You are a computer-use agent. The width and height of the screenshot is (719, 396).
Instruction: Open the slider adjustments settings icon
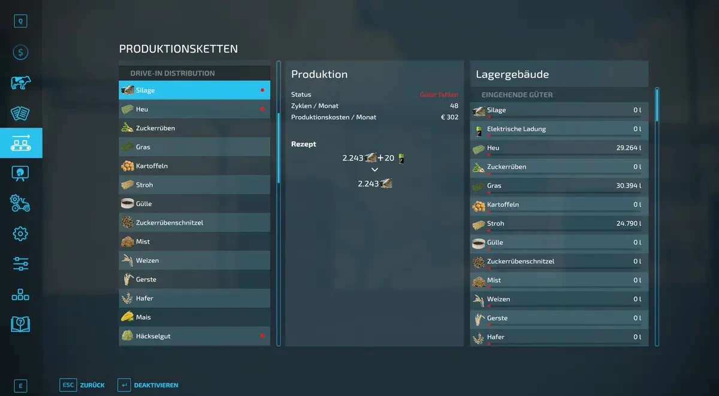pyautogui.click(x=21, y=264)
